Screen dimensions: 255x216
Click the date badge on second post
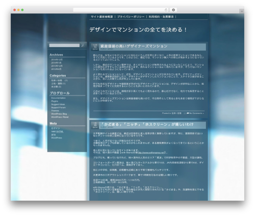pos(95,125)
